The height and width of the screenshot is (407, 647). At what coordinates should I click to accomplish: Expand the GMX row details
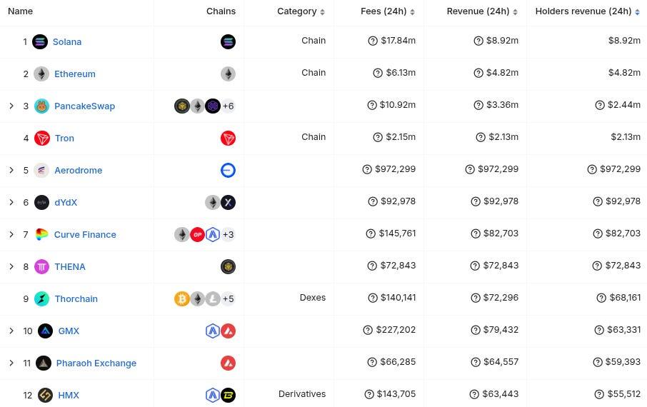pos(11,331)
